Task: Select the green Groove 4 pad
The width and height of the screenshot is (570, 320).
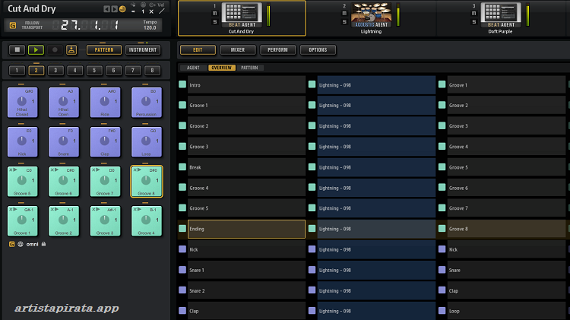Action: click(146, 221)
